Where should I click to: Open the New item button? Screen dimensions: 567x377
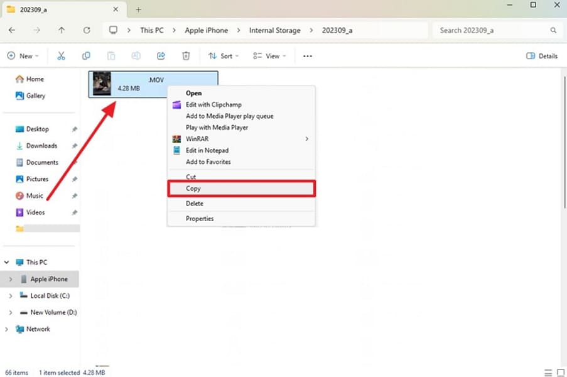point(23,56)
